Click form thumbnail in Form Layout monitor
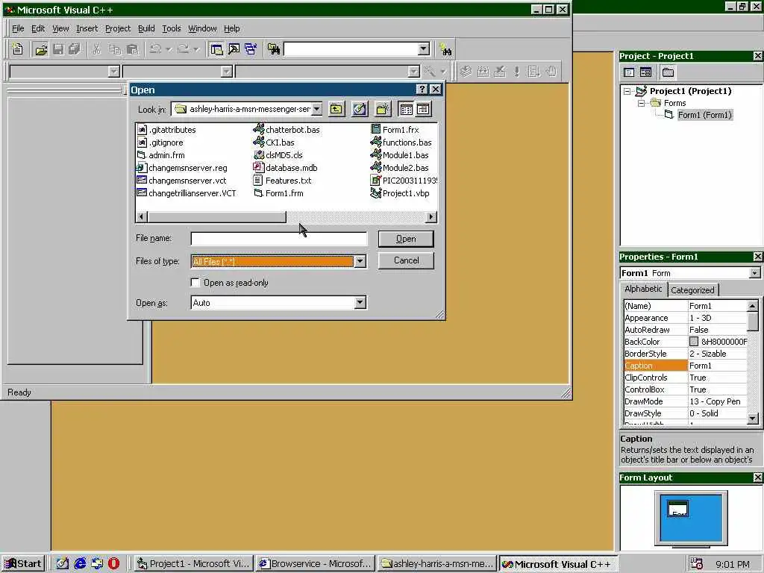The image size is (764, 573). 677,508
